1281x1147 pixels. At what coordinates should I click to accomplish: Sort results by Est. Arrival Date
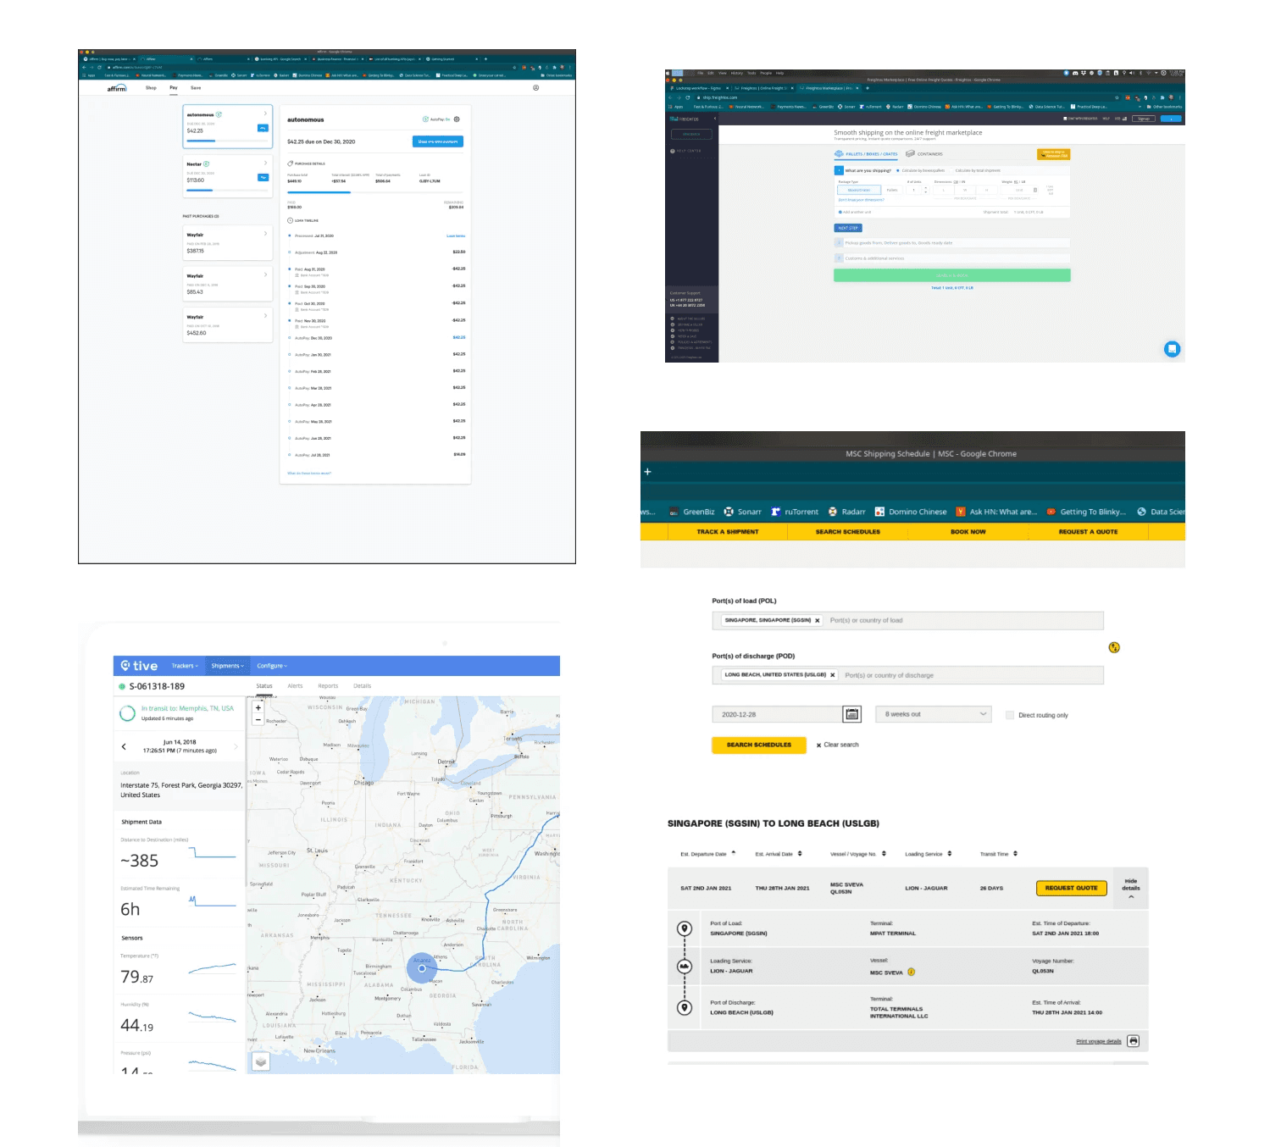pos(778,854)
